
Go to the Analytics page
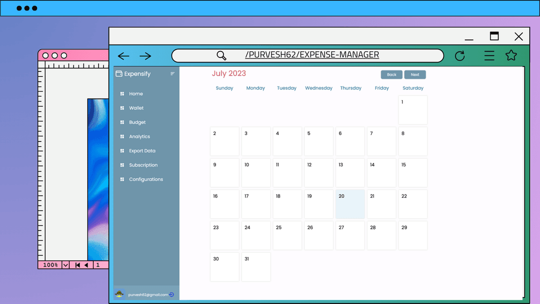coord(139,136)
